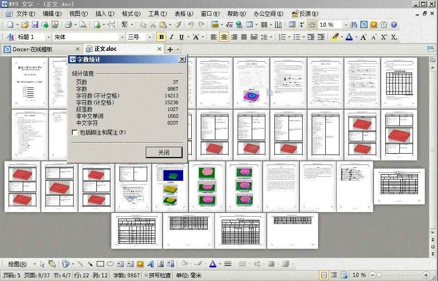Click the 关闭 button in word count dialog
This screenshot has height=281, width=438.
coord(164,152)
